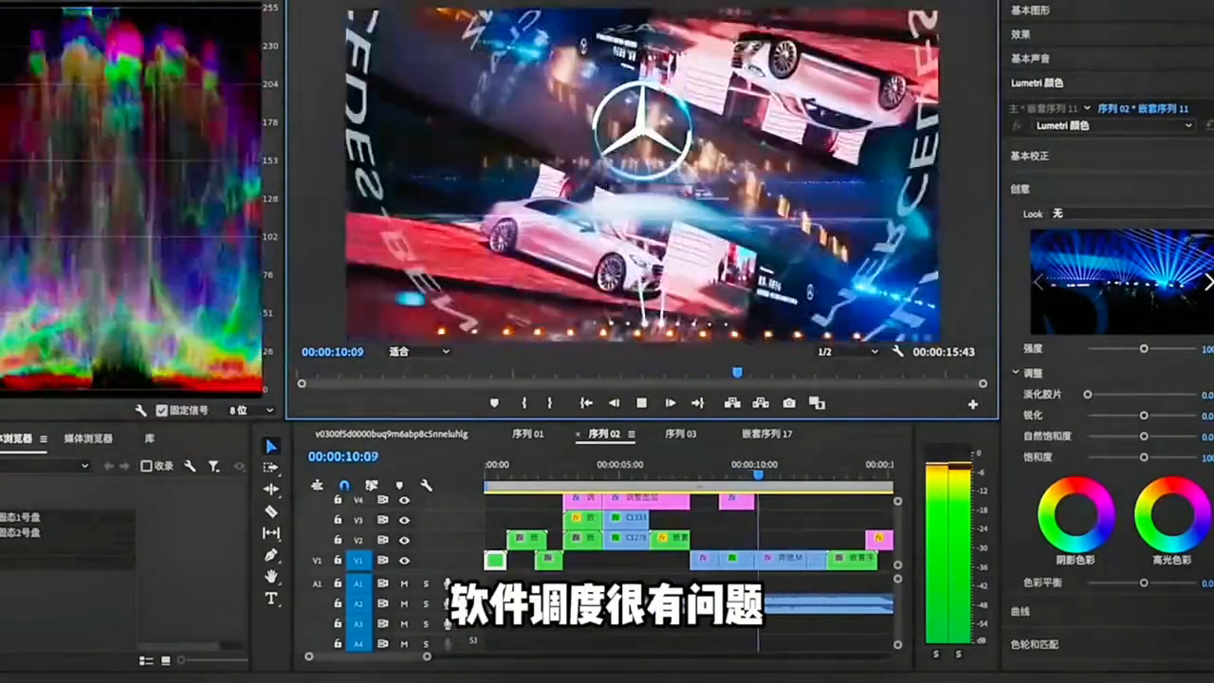Open the bit depth 8位 dropdown
The width and height of the screenshot is (1214, 683).
point(251,410)
